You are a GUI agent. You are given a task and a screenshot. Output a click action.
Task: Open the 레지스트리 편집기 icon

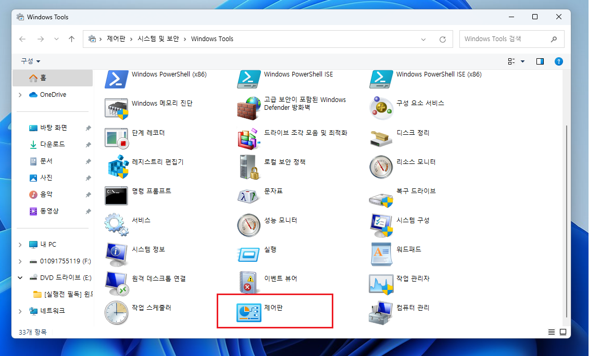[117, 167]
